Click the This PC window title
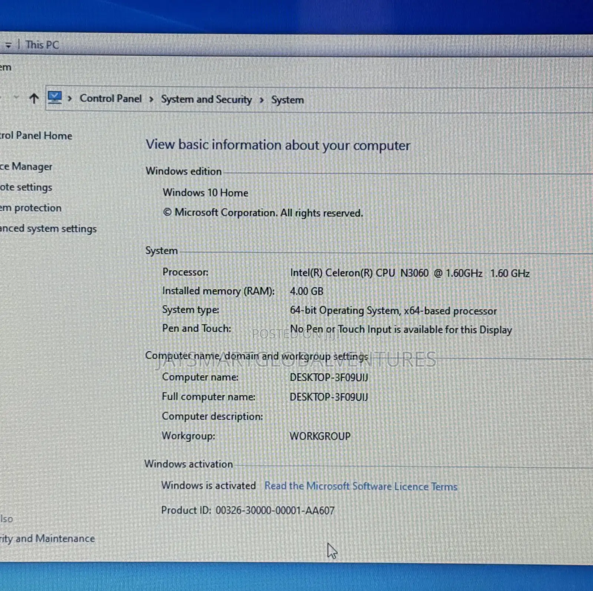This screenshot has height=591, width=593. click(42, 45)
